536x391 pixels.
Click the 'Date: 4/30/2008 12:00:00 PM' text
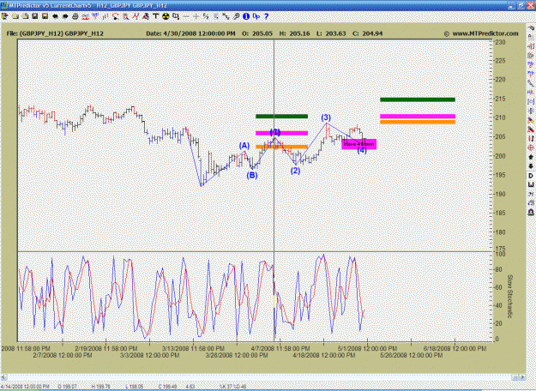[x=190, y=33]
